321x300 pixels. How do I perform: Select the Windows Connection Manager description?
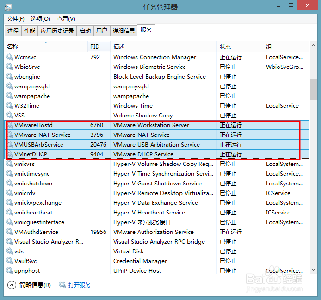point(154,57)
